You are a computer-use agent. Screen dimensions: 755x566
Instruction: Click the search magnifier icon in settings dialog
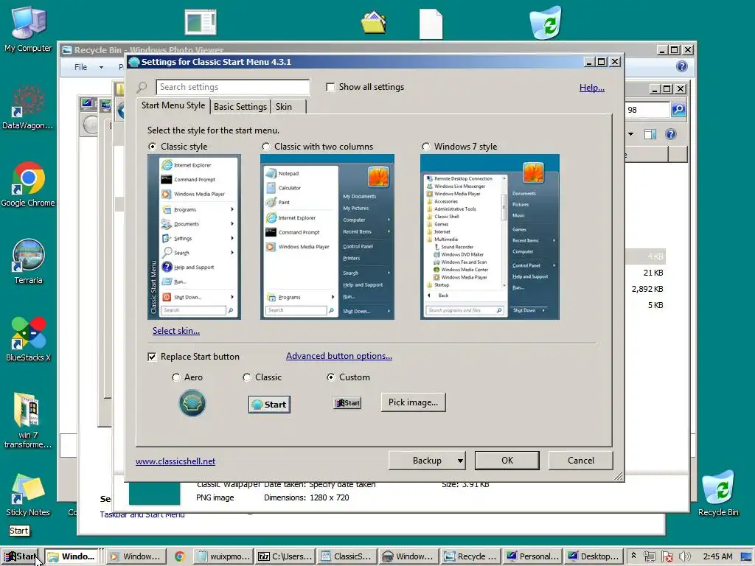tap(142, 87)
